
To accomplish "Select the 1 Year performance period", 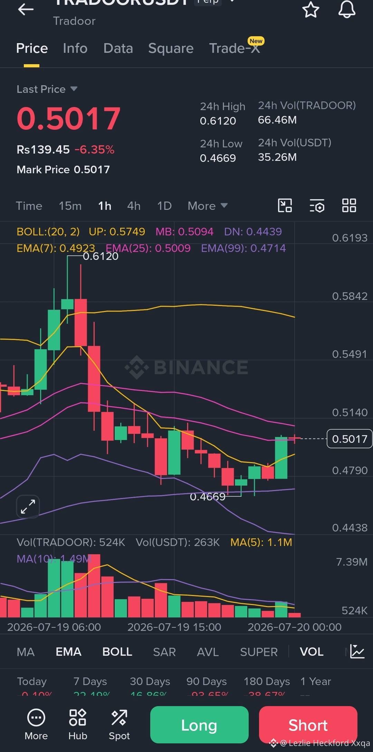I will [x=316, y=682].
